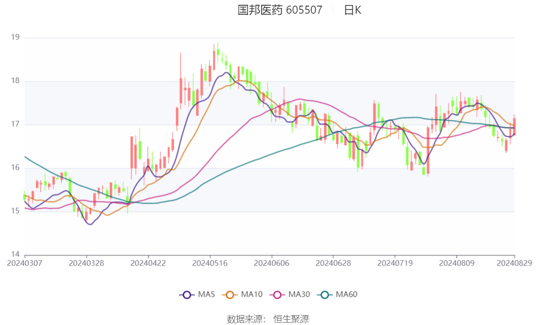Click y-axis value 14
This screenshot has height=325, width=536.
(16, 254)
